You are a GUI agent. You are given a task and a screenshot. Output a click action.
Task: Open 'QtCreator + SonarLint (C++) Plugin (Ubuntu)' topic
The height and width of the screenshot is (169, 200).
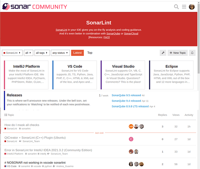pos(35,138)
